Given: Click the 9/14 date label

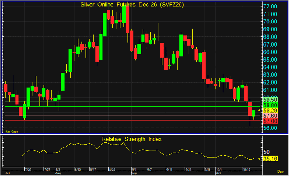Looking at the screenshot, I should click(x=169, y=169).
